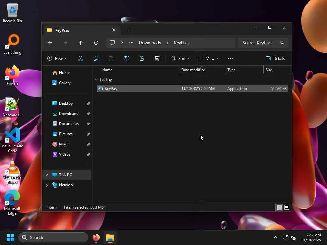327x245 pixels.
Task: Click the Delete trash icon
Action: click(157, 59)
